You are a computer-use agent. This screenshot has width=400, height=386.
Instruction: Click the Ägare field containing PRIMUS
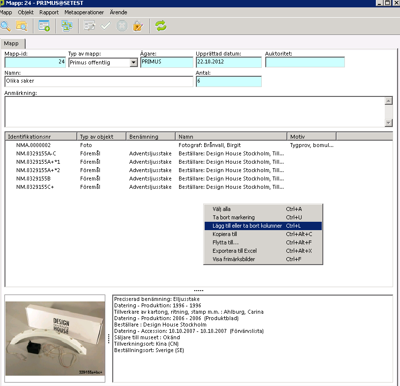click(167, 62)
